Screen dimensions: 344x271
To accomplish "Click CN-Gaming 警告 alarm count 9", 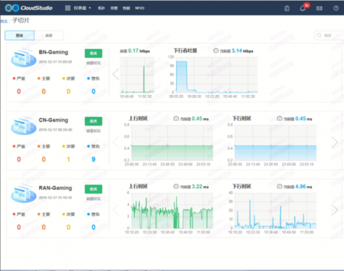I will click(94, 160).
